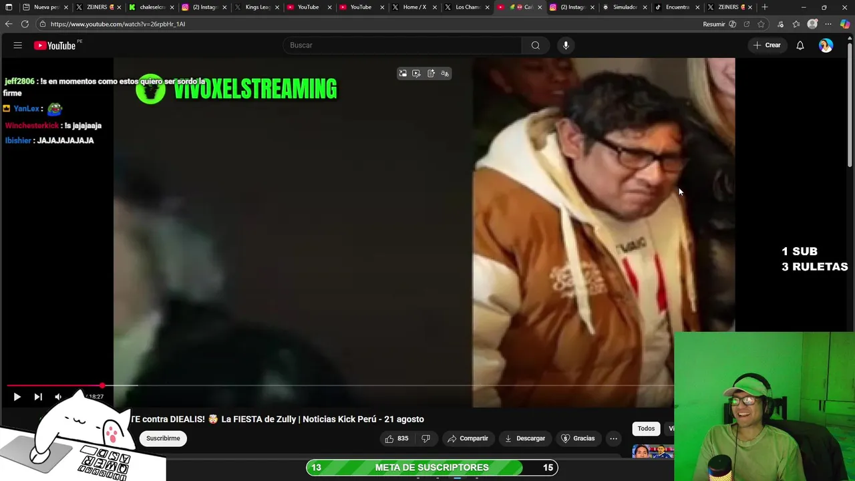Click the Descargar download button
This screenshot has height=481, width=855.
pyautogui.click(x=525, y=438)
